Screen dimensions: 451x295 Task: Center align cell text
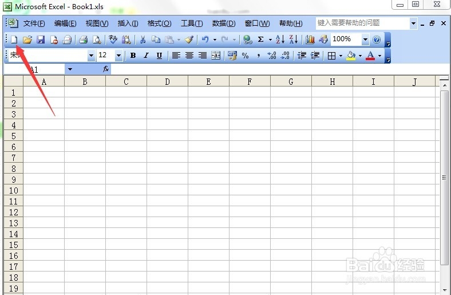coord(189,55)
